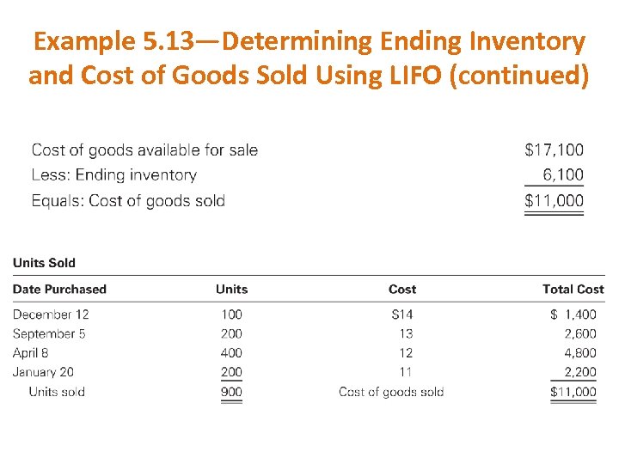Click the "Units Sold" table heading
This screenshot has width=619, height=464.
click(x=44, y=263)
